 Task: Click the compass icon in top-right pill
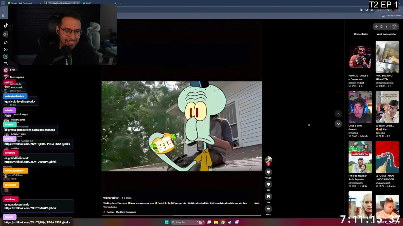point(376,27)
